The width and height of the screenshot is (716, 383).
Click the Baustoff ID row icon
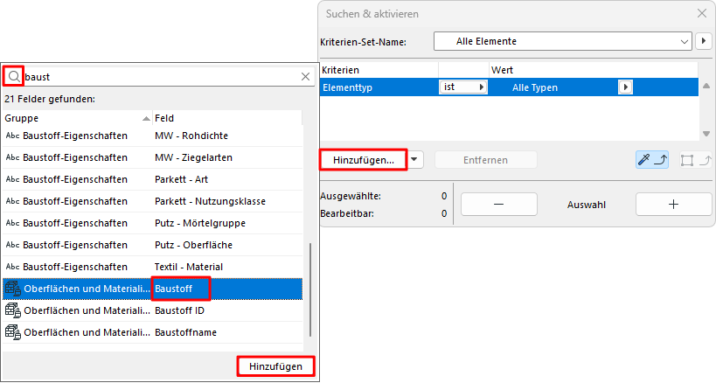pyautogui.click(x=13, y=310)
